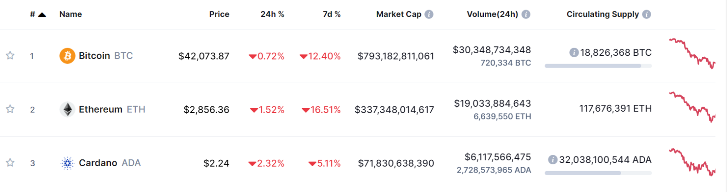The height and width of the screenshot is (192, 727).
Task: Sort the table by Price column
Action: 219,14
